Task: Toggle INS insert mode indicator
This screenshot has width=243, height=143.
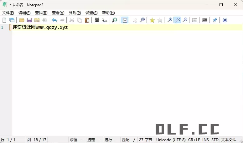Action: (x=205, y=140)
